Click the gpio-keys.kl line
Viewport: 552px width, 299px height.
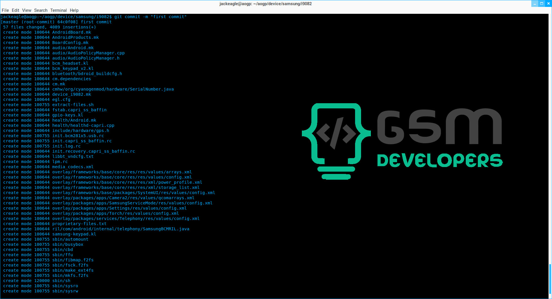tap(43, 115)
